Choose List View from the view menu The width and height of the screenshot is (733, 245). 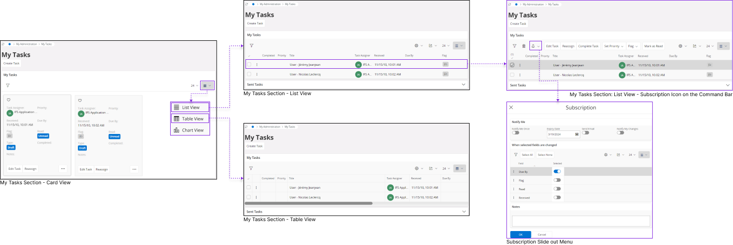point(190,107)
